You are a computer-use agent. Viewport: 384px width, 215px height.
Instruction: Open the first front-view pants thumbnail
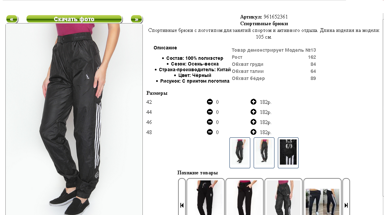click(x=240, y=153)
